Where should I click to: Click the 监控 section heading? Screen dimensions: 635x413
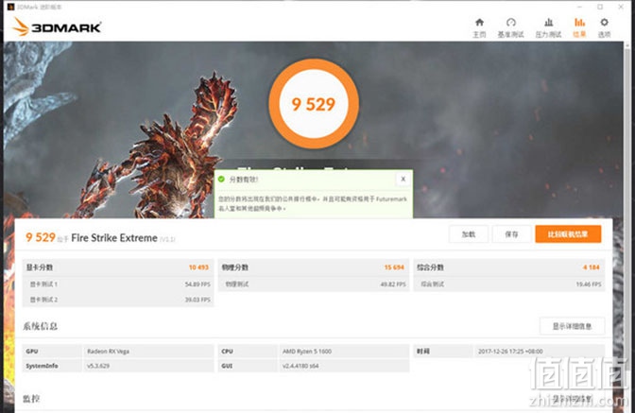(x=31, y=399)
